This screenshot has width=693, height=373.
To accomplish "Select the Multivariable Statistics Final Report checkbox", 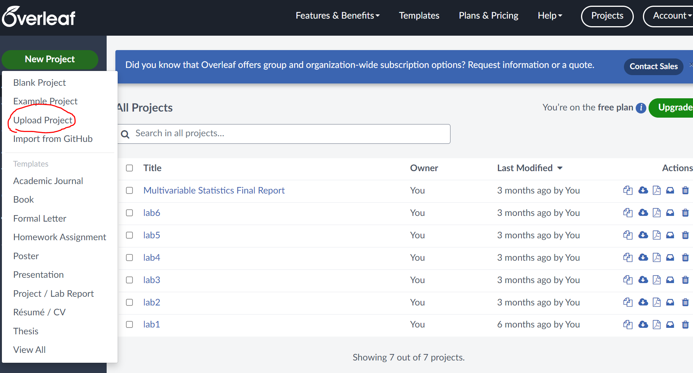I will pos(129,190).
